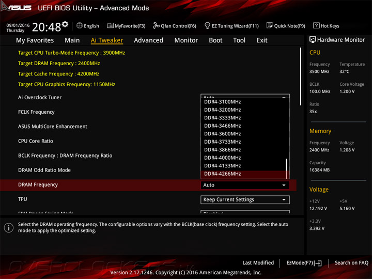
Task: Select the CPU Core Ratio row
Action: click(36, 141)
